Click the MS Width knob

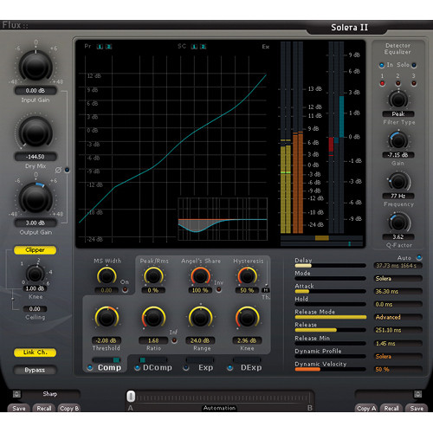point(107,276)
